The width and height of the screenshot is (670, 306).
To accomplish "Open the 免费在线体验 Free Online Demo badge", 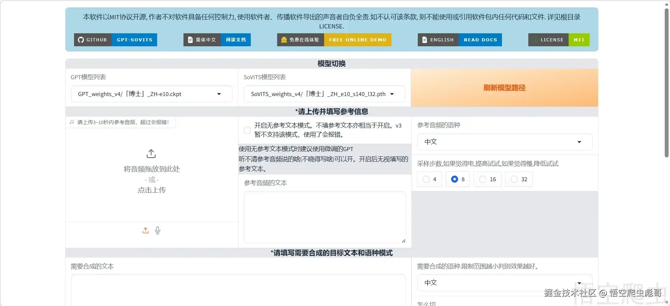I will pyautogui.click(x=334, y=40).
